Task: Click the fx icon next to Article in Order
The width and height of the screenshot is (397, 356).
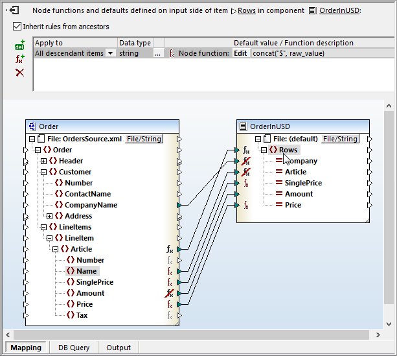Action: pyautogui.click(x=170, y=249)
